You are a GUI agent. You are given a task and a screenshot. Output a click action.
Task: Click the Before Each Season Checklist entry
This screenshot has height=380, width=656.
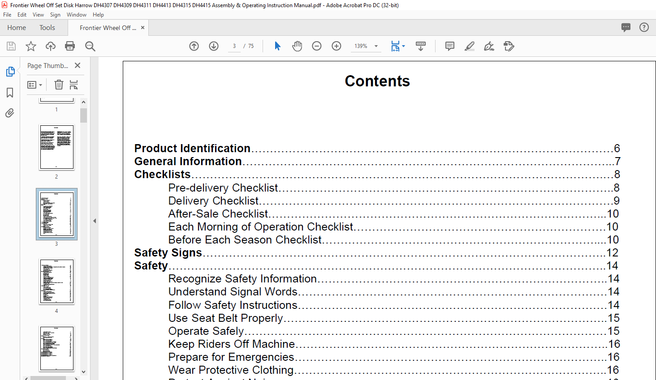click(394, 239)
